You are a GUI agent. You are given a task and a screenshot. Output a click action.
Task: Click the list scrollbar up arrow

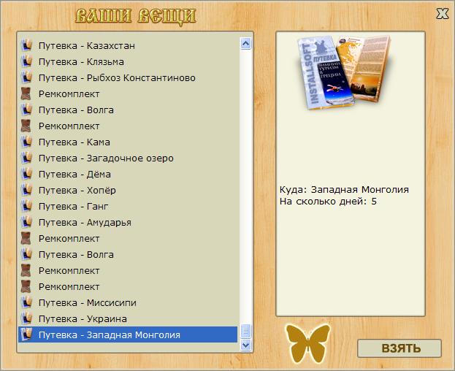tap(246, 44)
